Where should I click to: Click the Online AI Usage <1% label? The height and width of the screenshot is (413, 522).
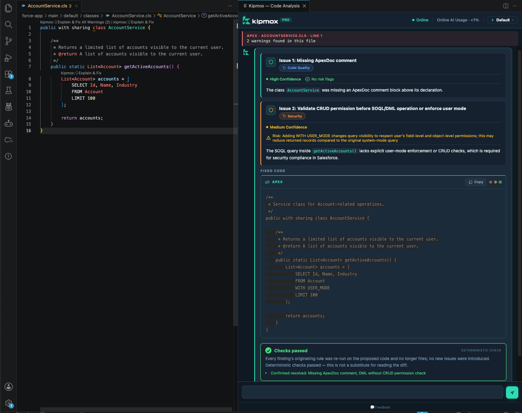coord(458,20)
